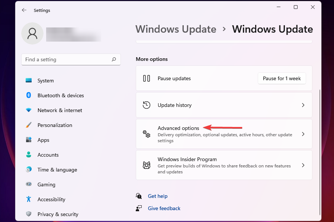The width and height of the screenshot is (334, 222).
Task: Click the search magnifier in Find a setting
Action: coord(114,59)
